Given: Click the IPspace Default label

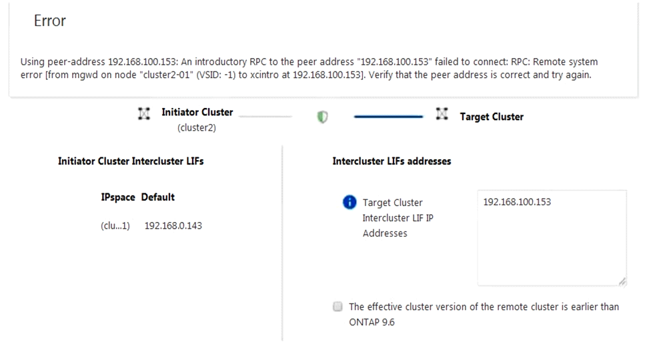Looking at the screenshot, I should click(x=137, y=197).
